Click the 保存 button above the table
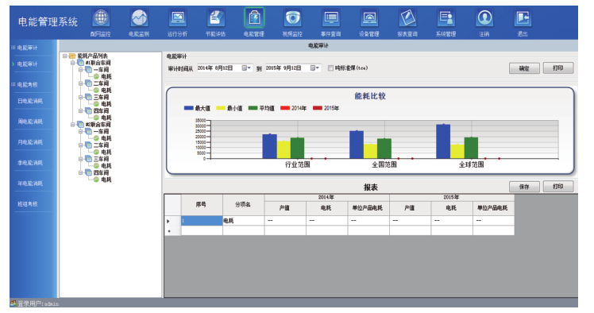 pyautogui.click(x=524, y=187)
